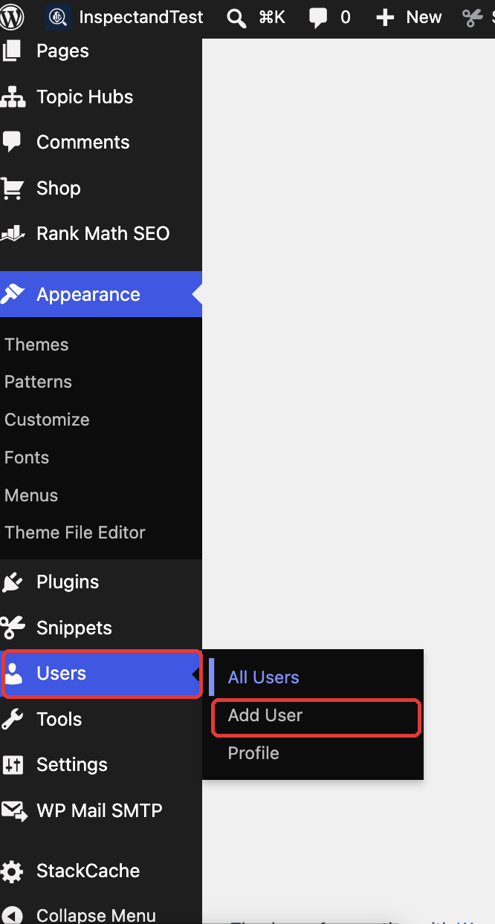Open the comments bubble icon in admin bar
Screen dimensions: 495x924
319,18
